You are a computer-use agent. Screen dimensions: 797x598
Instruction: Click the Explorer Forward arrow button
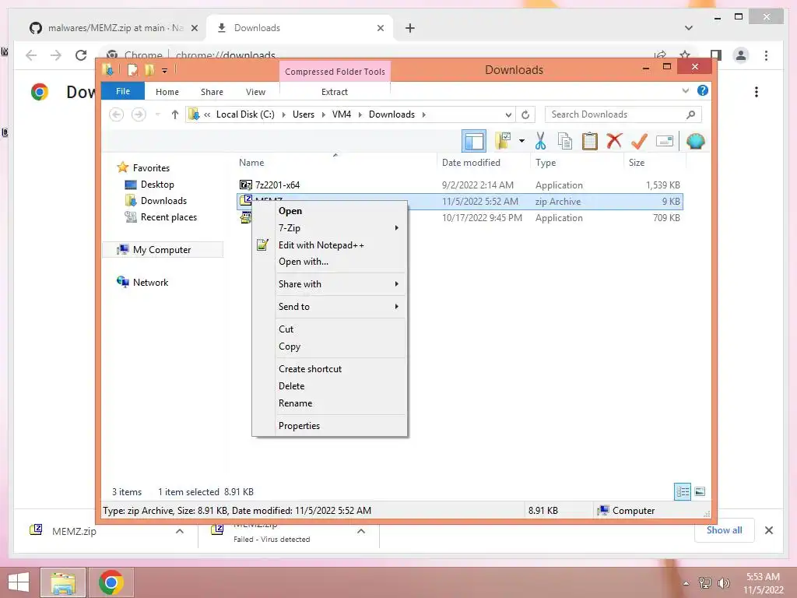tap(139, 114)
